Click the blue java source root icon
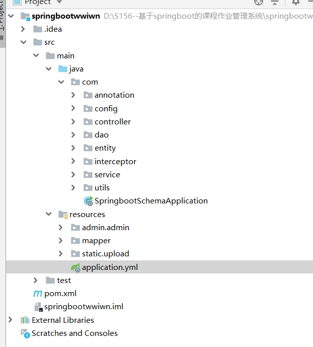Screen dimensions: 313x347 point(63,69)
